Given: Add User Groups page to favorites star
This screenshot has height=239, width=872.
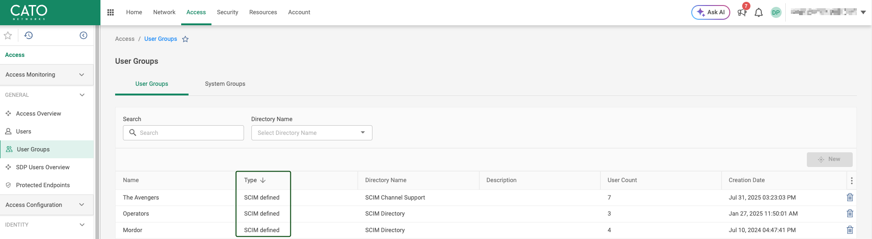Looking at the screenshot, I should (185, 39).
